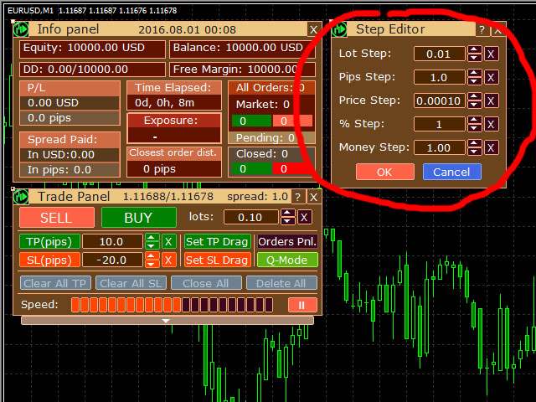Viewport: 536px width, 402px height.
Task: Reset % Step with its X button
Action: 491,124
